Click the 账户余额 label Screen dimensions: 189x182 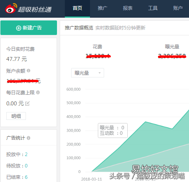click(16, 71)
